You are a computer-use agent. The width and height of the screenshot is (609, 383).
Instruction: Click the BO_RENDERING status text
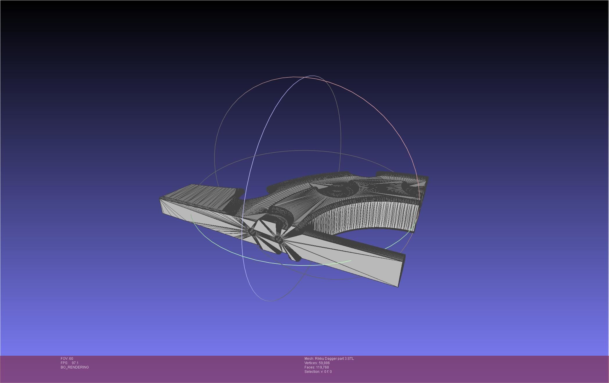click(x=75, y=367)
